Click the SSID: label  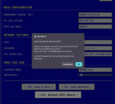7,42
